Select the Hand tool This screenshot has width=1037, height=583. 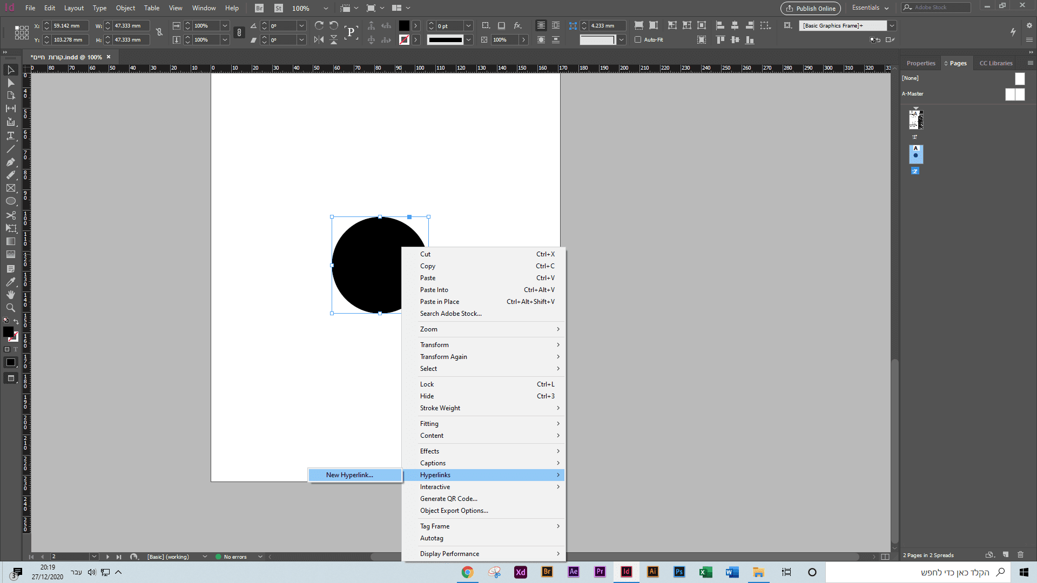(x=10, y=295)
